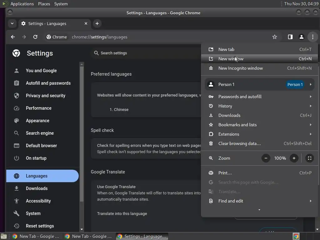Expand the History submenu
Screen dimensions: 320x240
click(259, 106)
